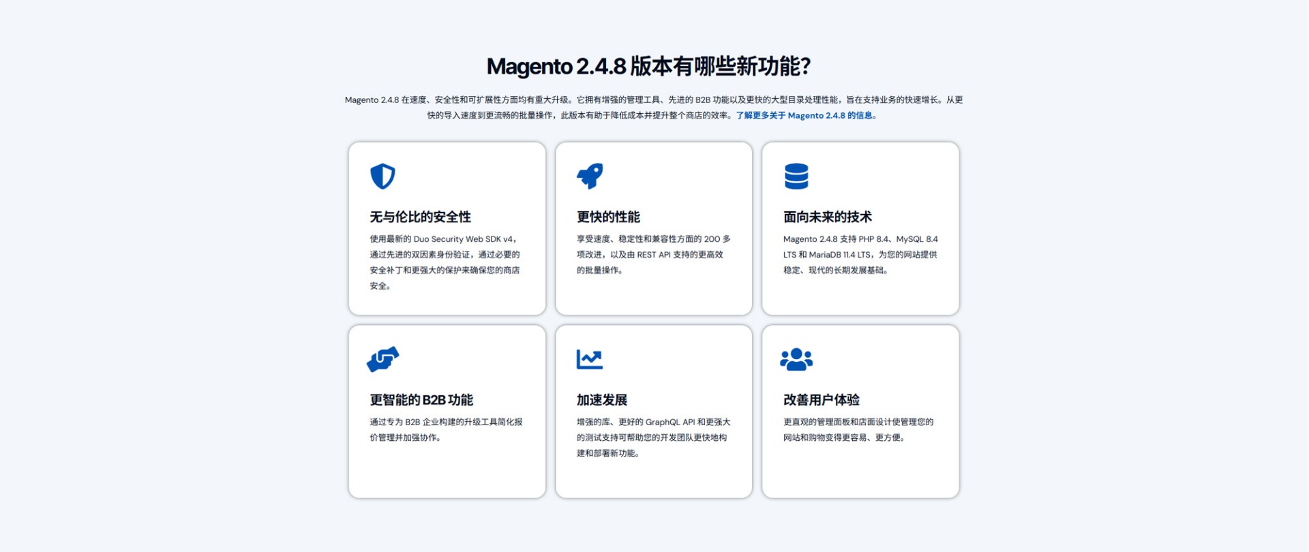
Task: Click the chart line icon in 加速发展 card
Action: click(x=590, y=359)
